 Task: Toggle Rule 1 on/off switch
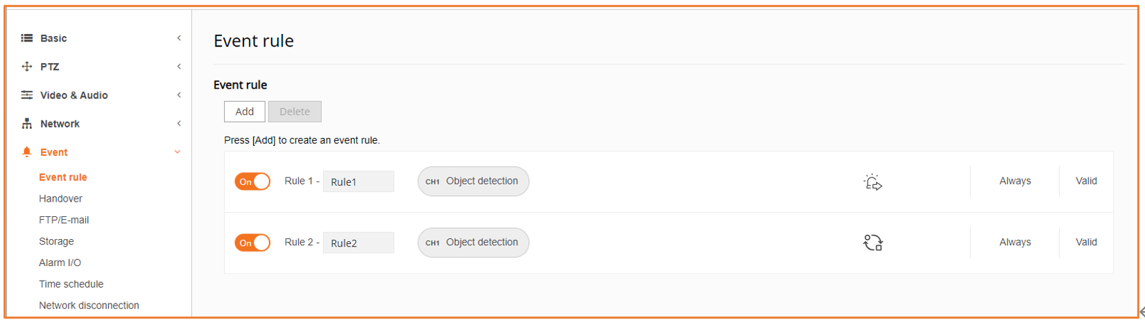click(252, 182)
